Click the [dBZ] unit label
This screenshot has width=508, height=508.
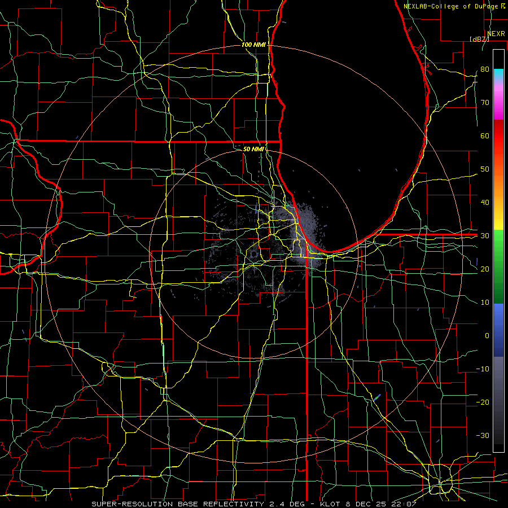[x=479, y=39]
